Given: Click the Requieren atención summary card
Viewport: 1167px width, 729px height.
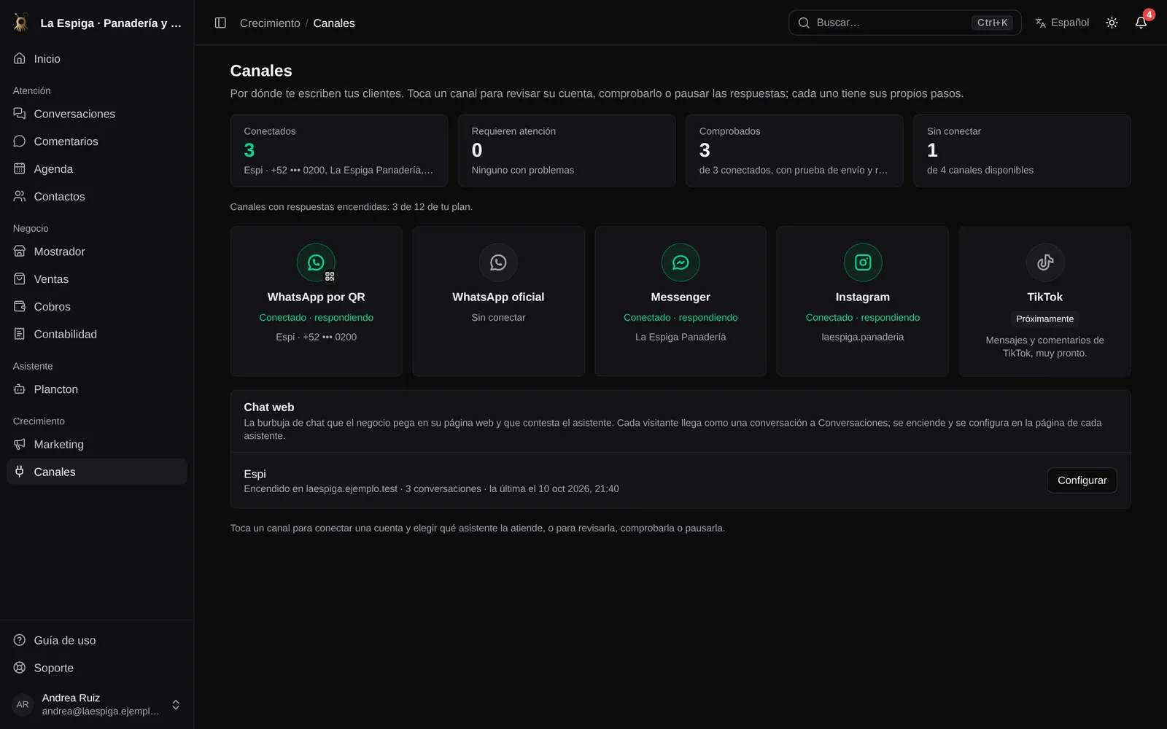Looking at the screenshot, I should [x=567, y=150].
